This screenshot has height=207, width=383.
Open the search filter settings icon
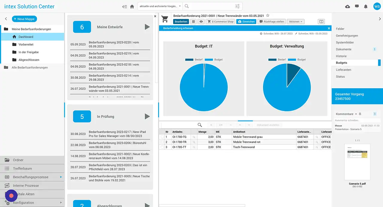[x=237, y=6]
